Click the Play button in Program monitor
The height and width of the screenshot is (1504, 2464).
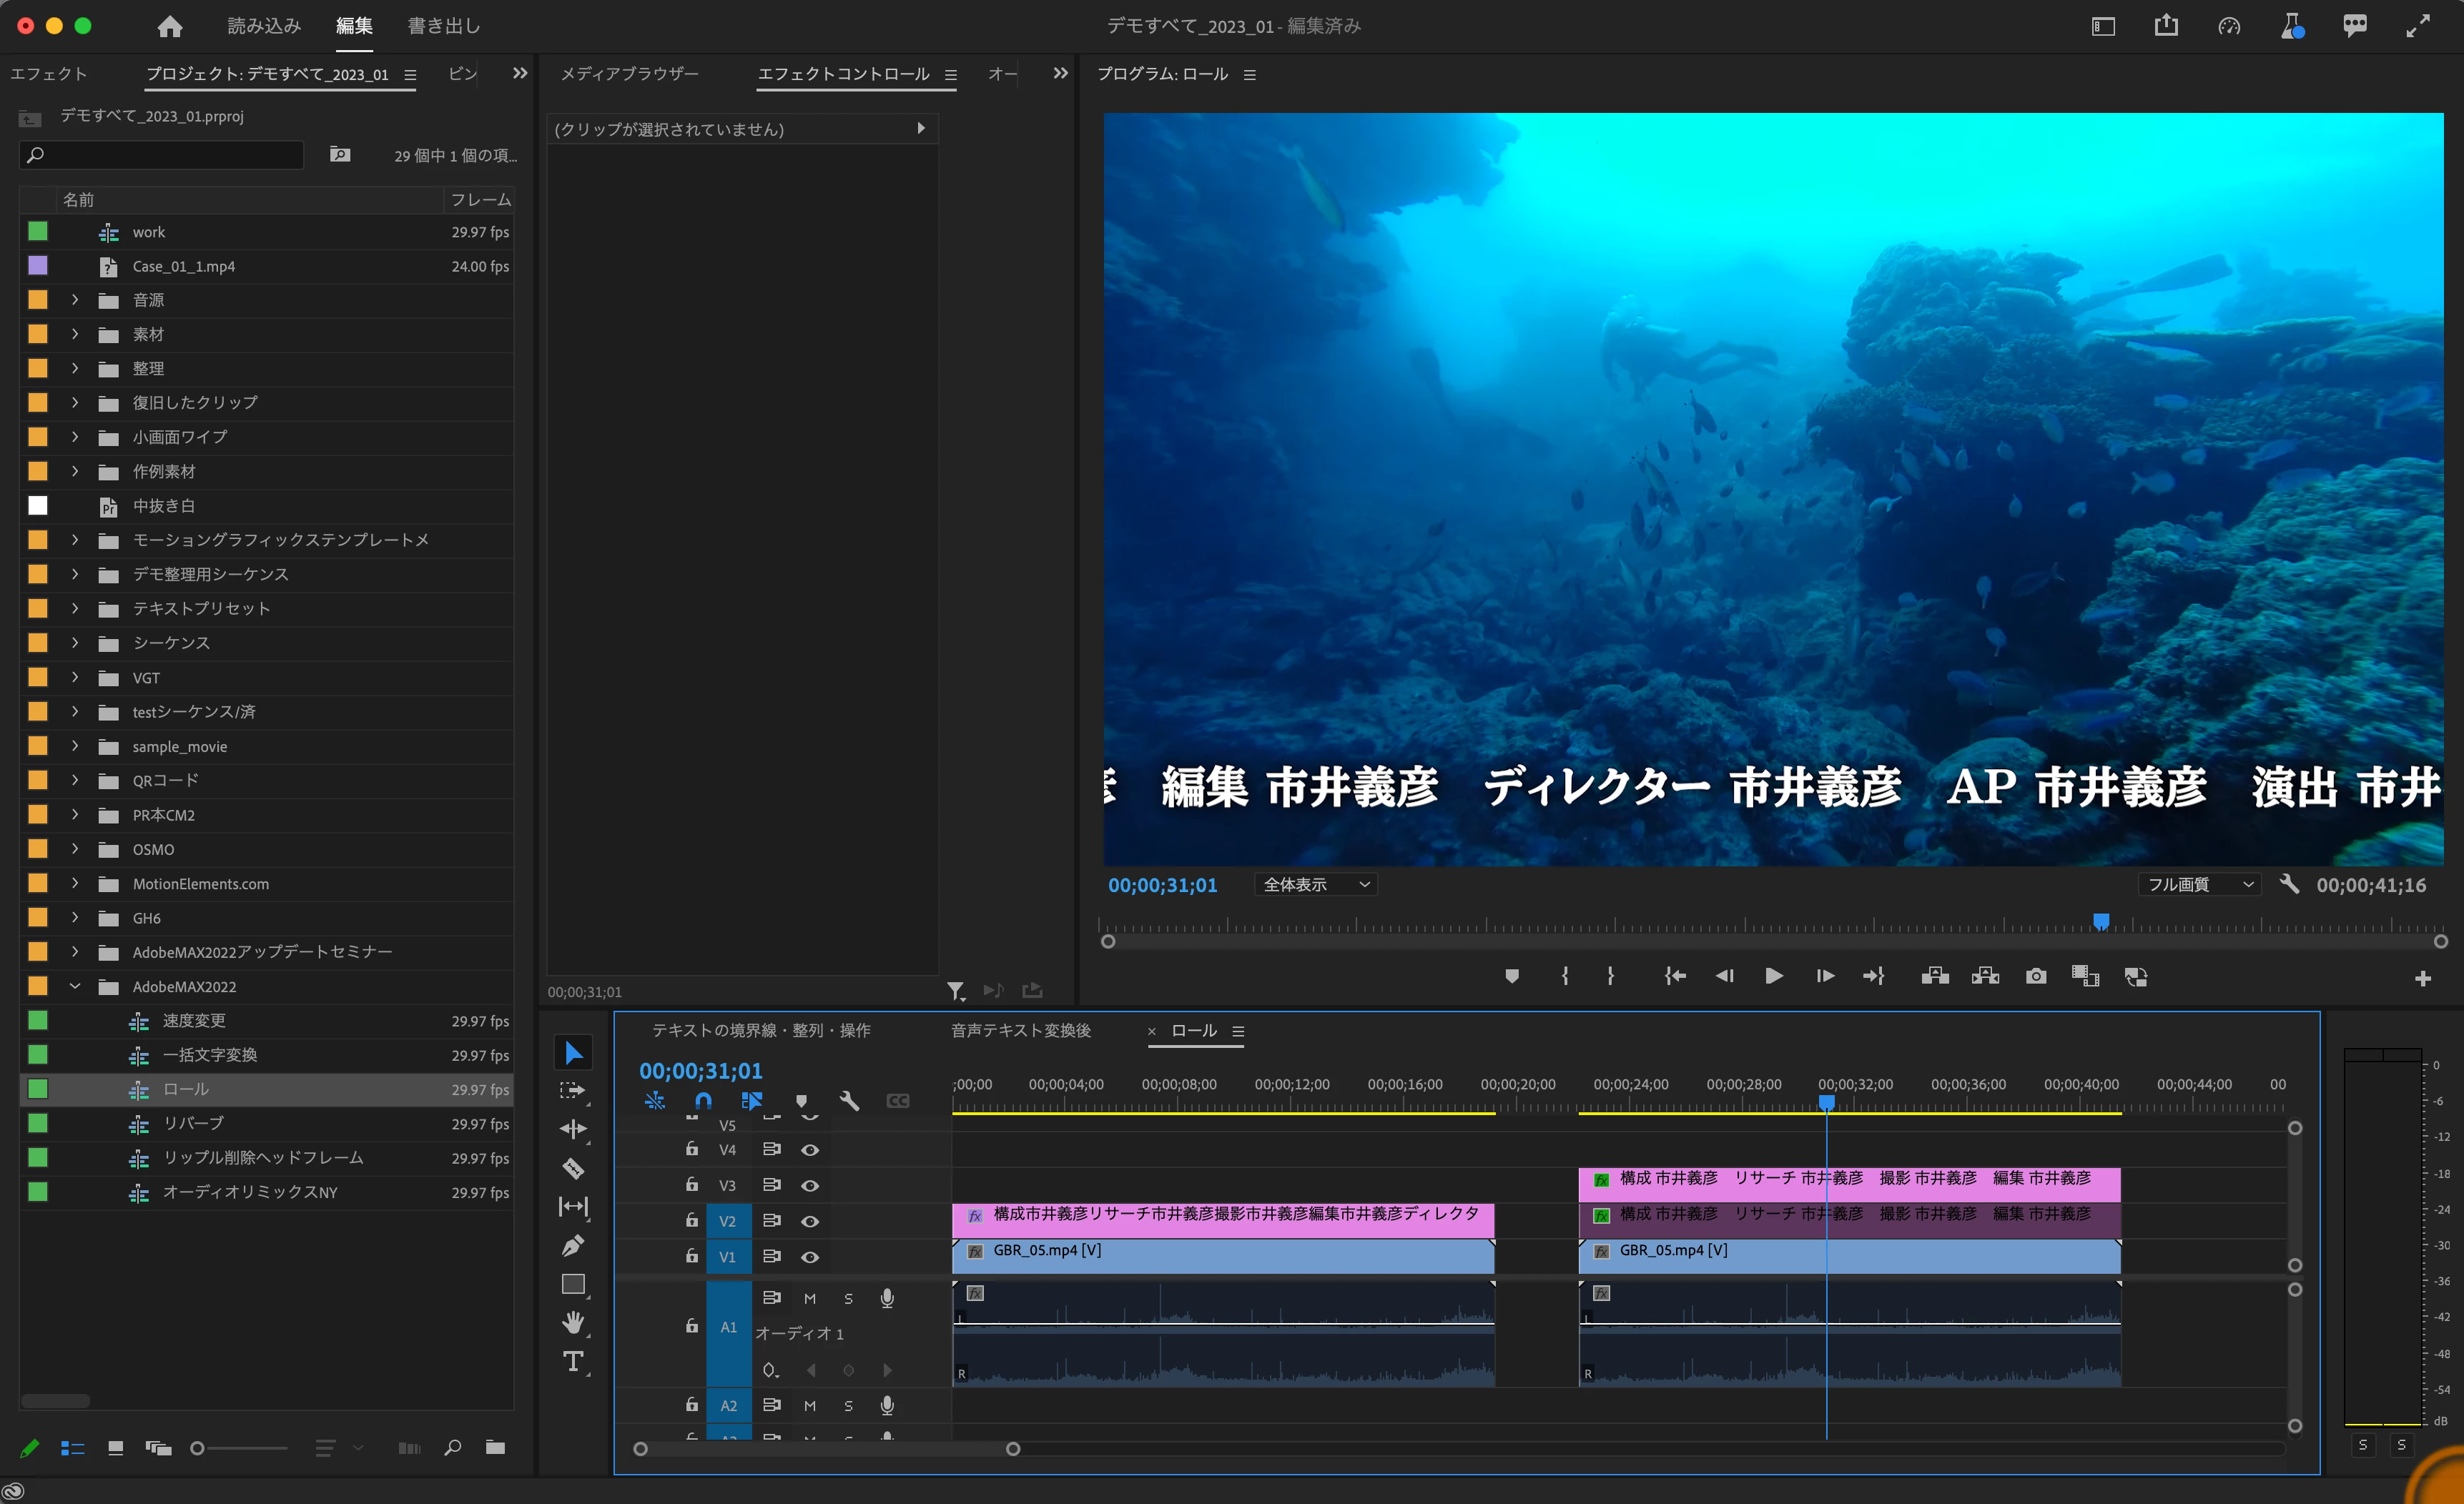(x=1773, y=976)
